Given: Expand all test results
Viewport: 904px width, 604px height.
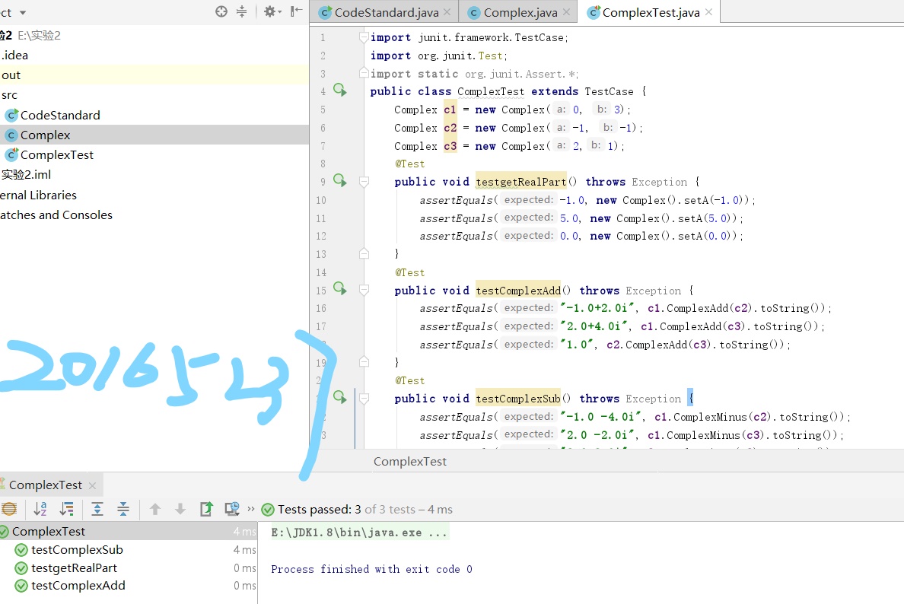Looking at the screenshot, I should [x=97, y=509].
